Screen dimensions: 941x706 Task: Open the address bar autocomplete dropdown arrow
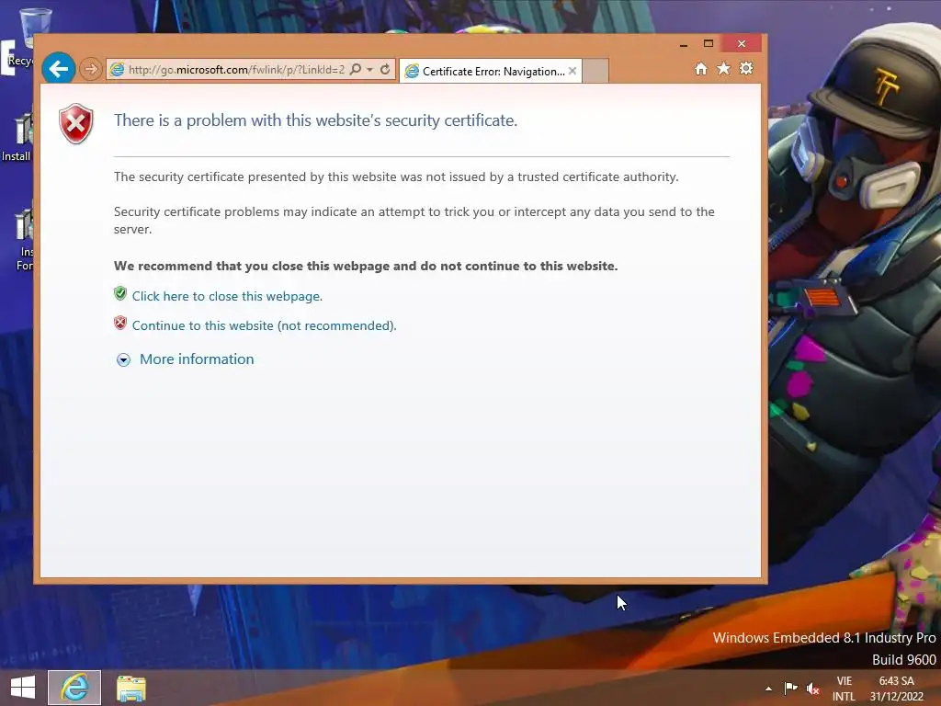(x=369, y=70)
